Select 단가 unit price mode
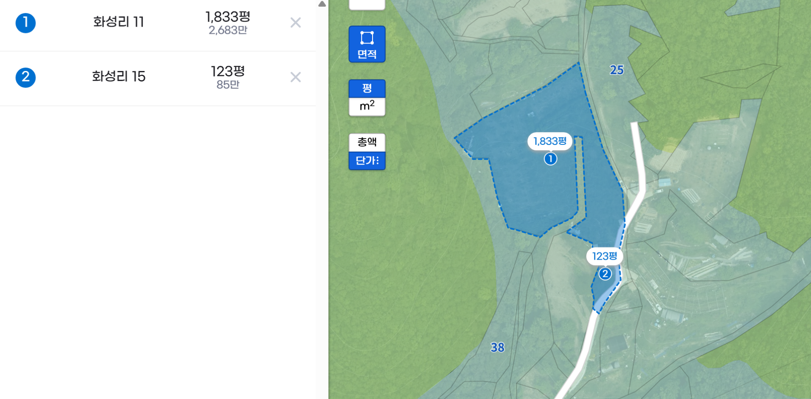This screenshot has height=399, width=811. [x=367, y=161]
